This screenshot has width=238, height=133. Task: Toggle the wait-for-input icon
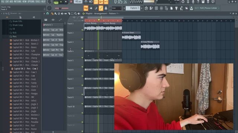(x=91, y=1)
